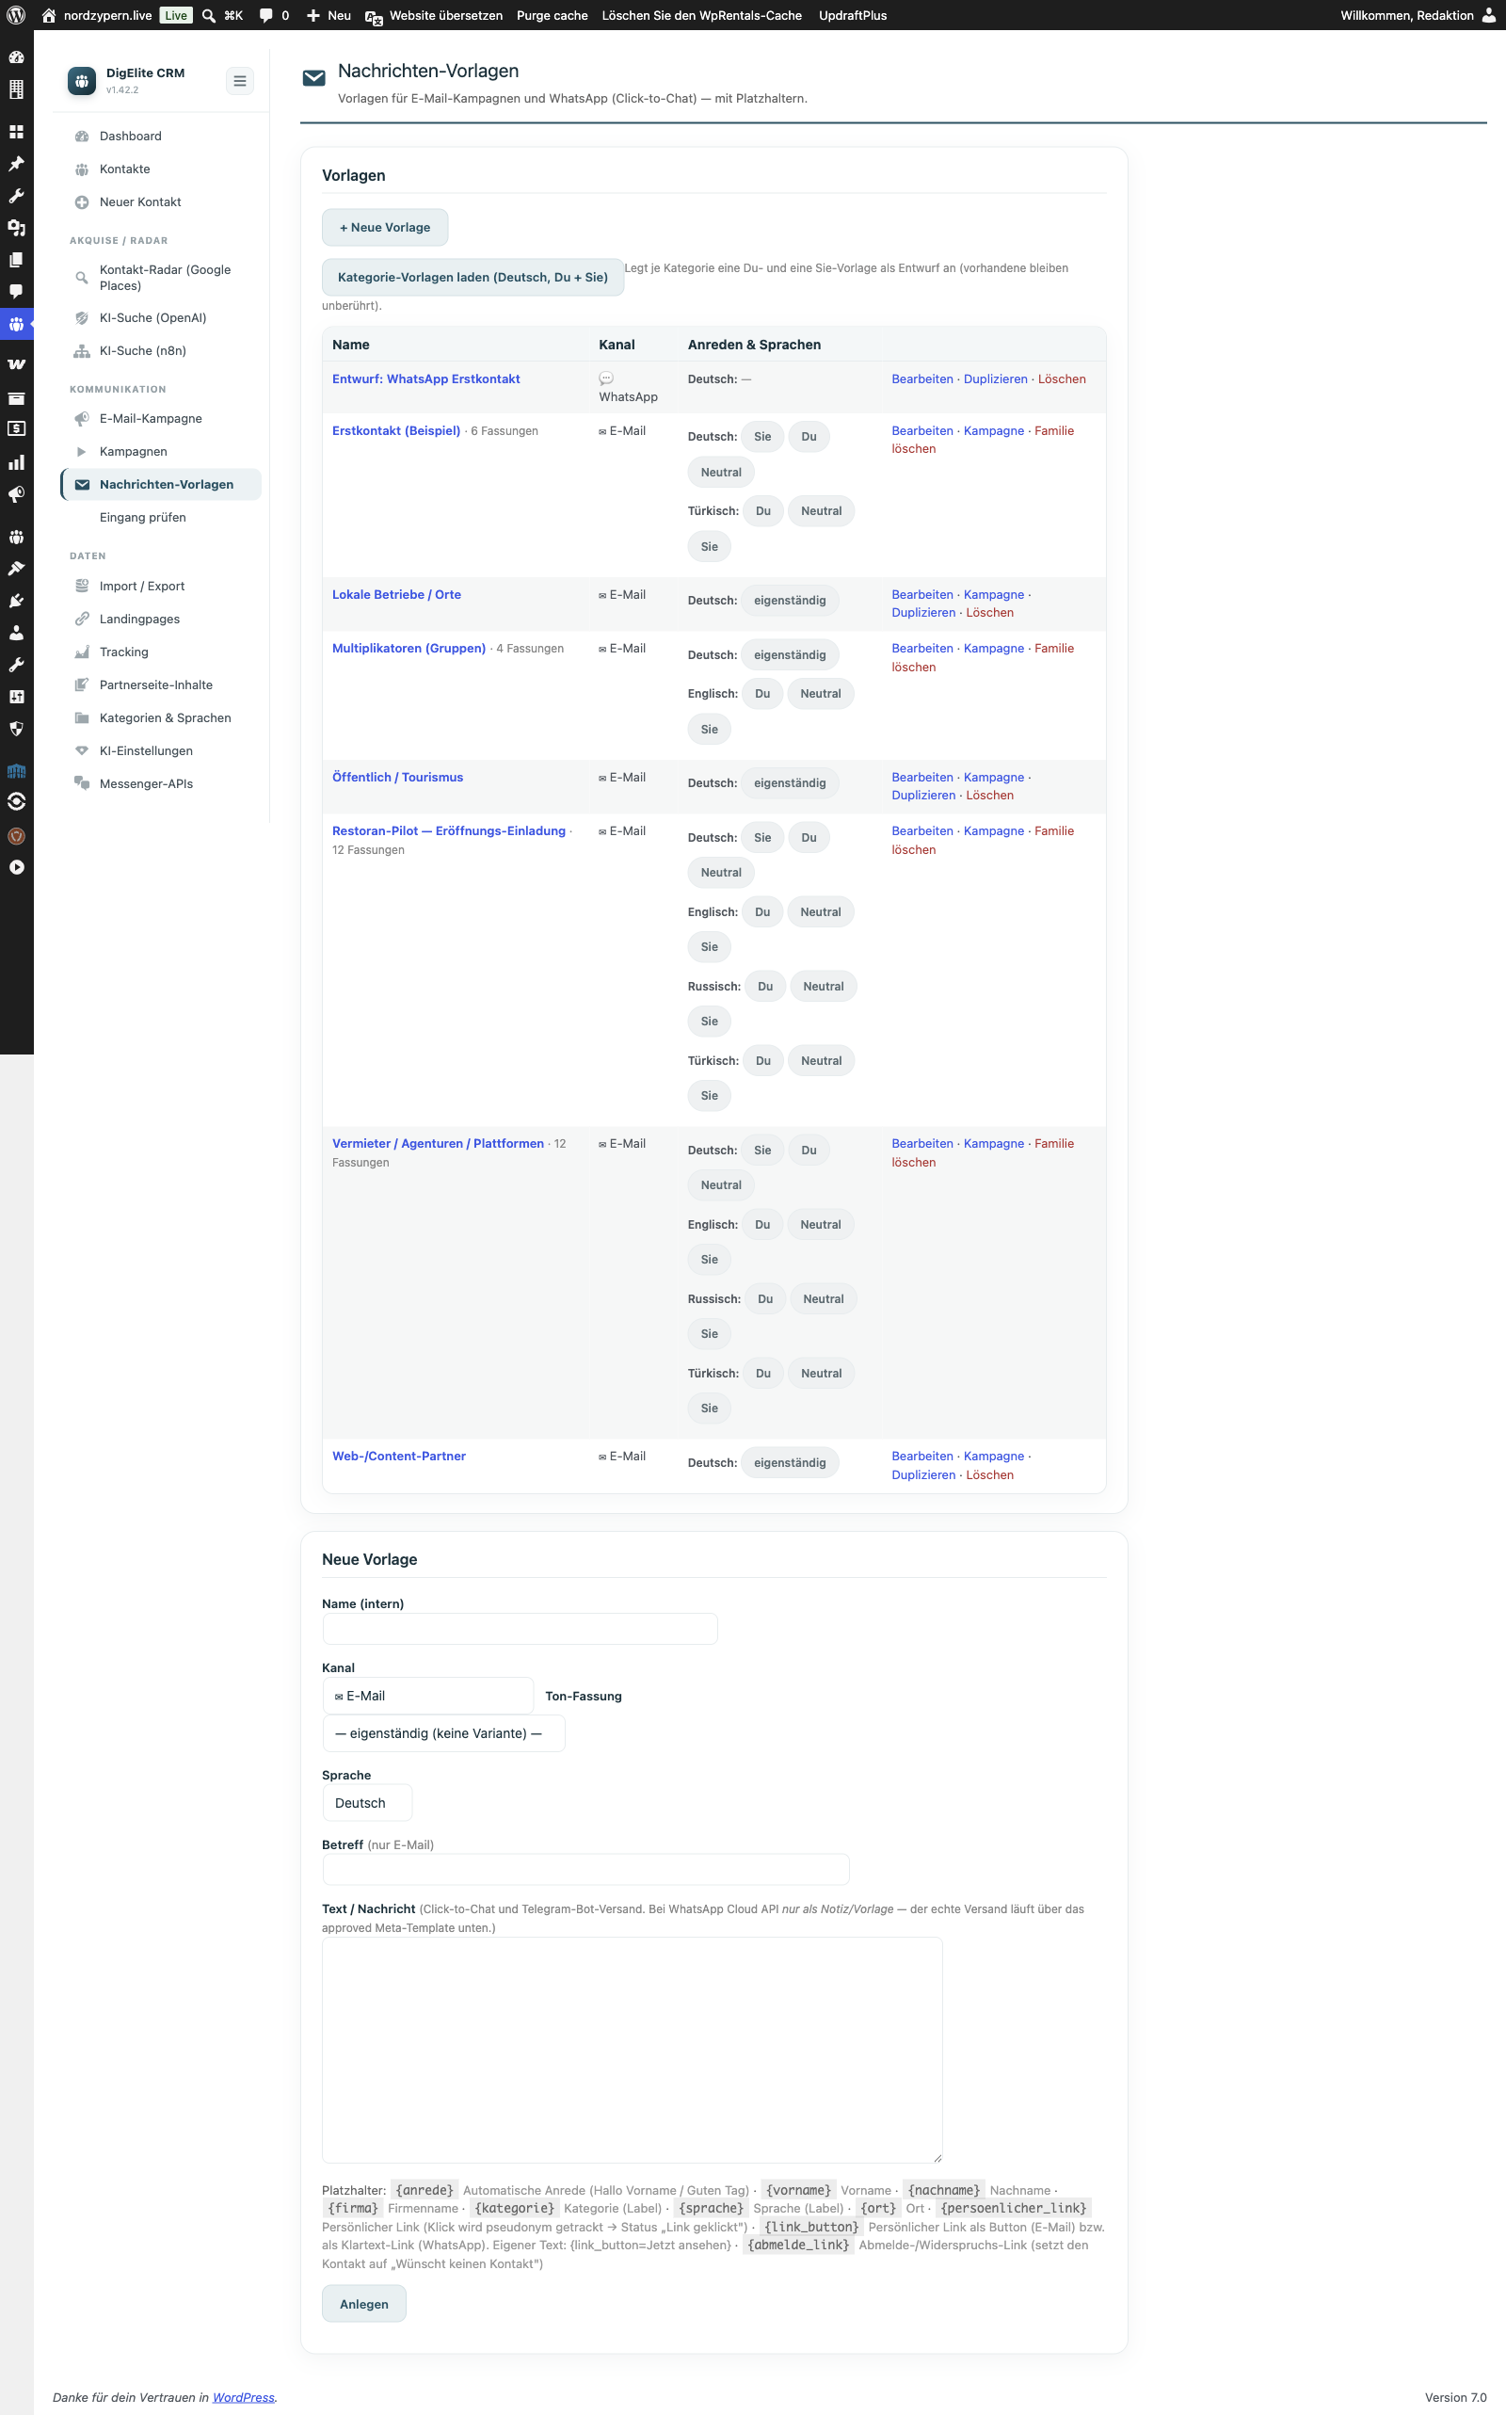This screenshot has width=1506, height=2415.
Task: Click the building grid icon in WP sidebar
Action: tap(16, 89)
